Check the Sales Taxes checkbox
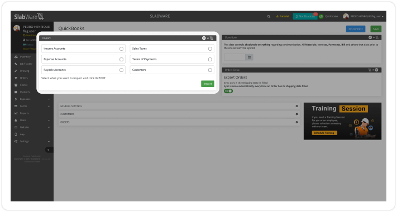The image size is (397, 212). click(210, 49)
